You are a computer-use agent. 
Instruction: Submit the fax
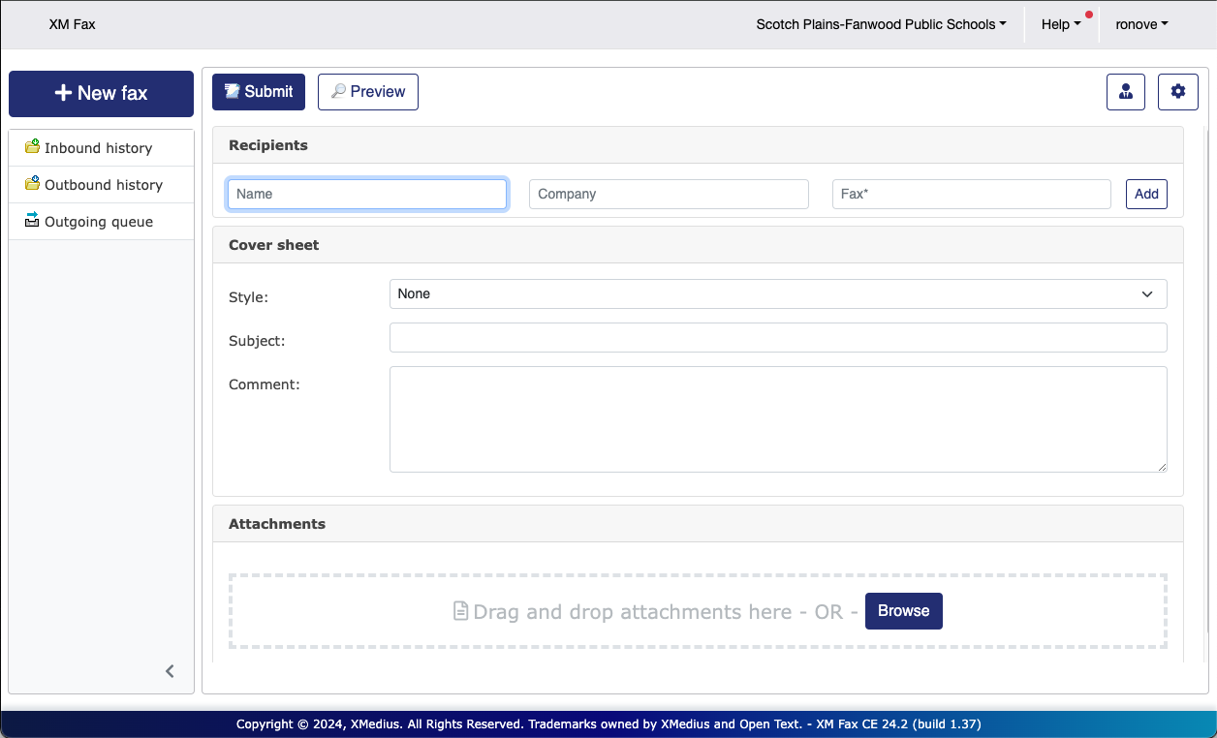click(259, 92)
